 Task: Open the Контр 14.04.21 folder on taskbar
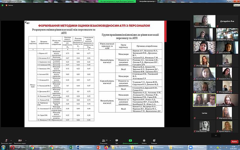(x=178, y=148)
